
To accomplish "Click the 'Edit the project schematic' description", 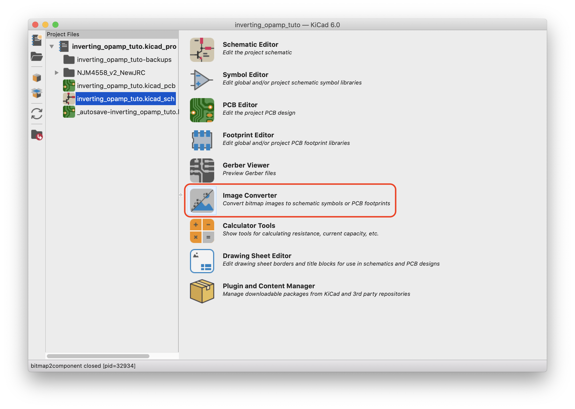I will tap(257, 53).
